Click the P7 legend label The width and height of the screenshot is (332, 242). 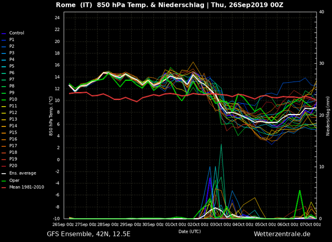[11, 79]
